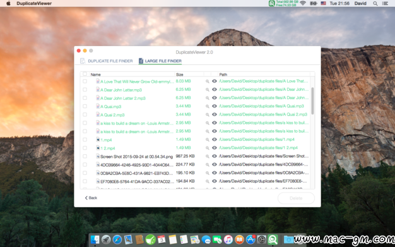This screenshot has width=395, height=247.
Task: Click the Delete button
Action: 296,198
